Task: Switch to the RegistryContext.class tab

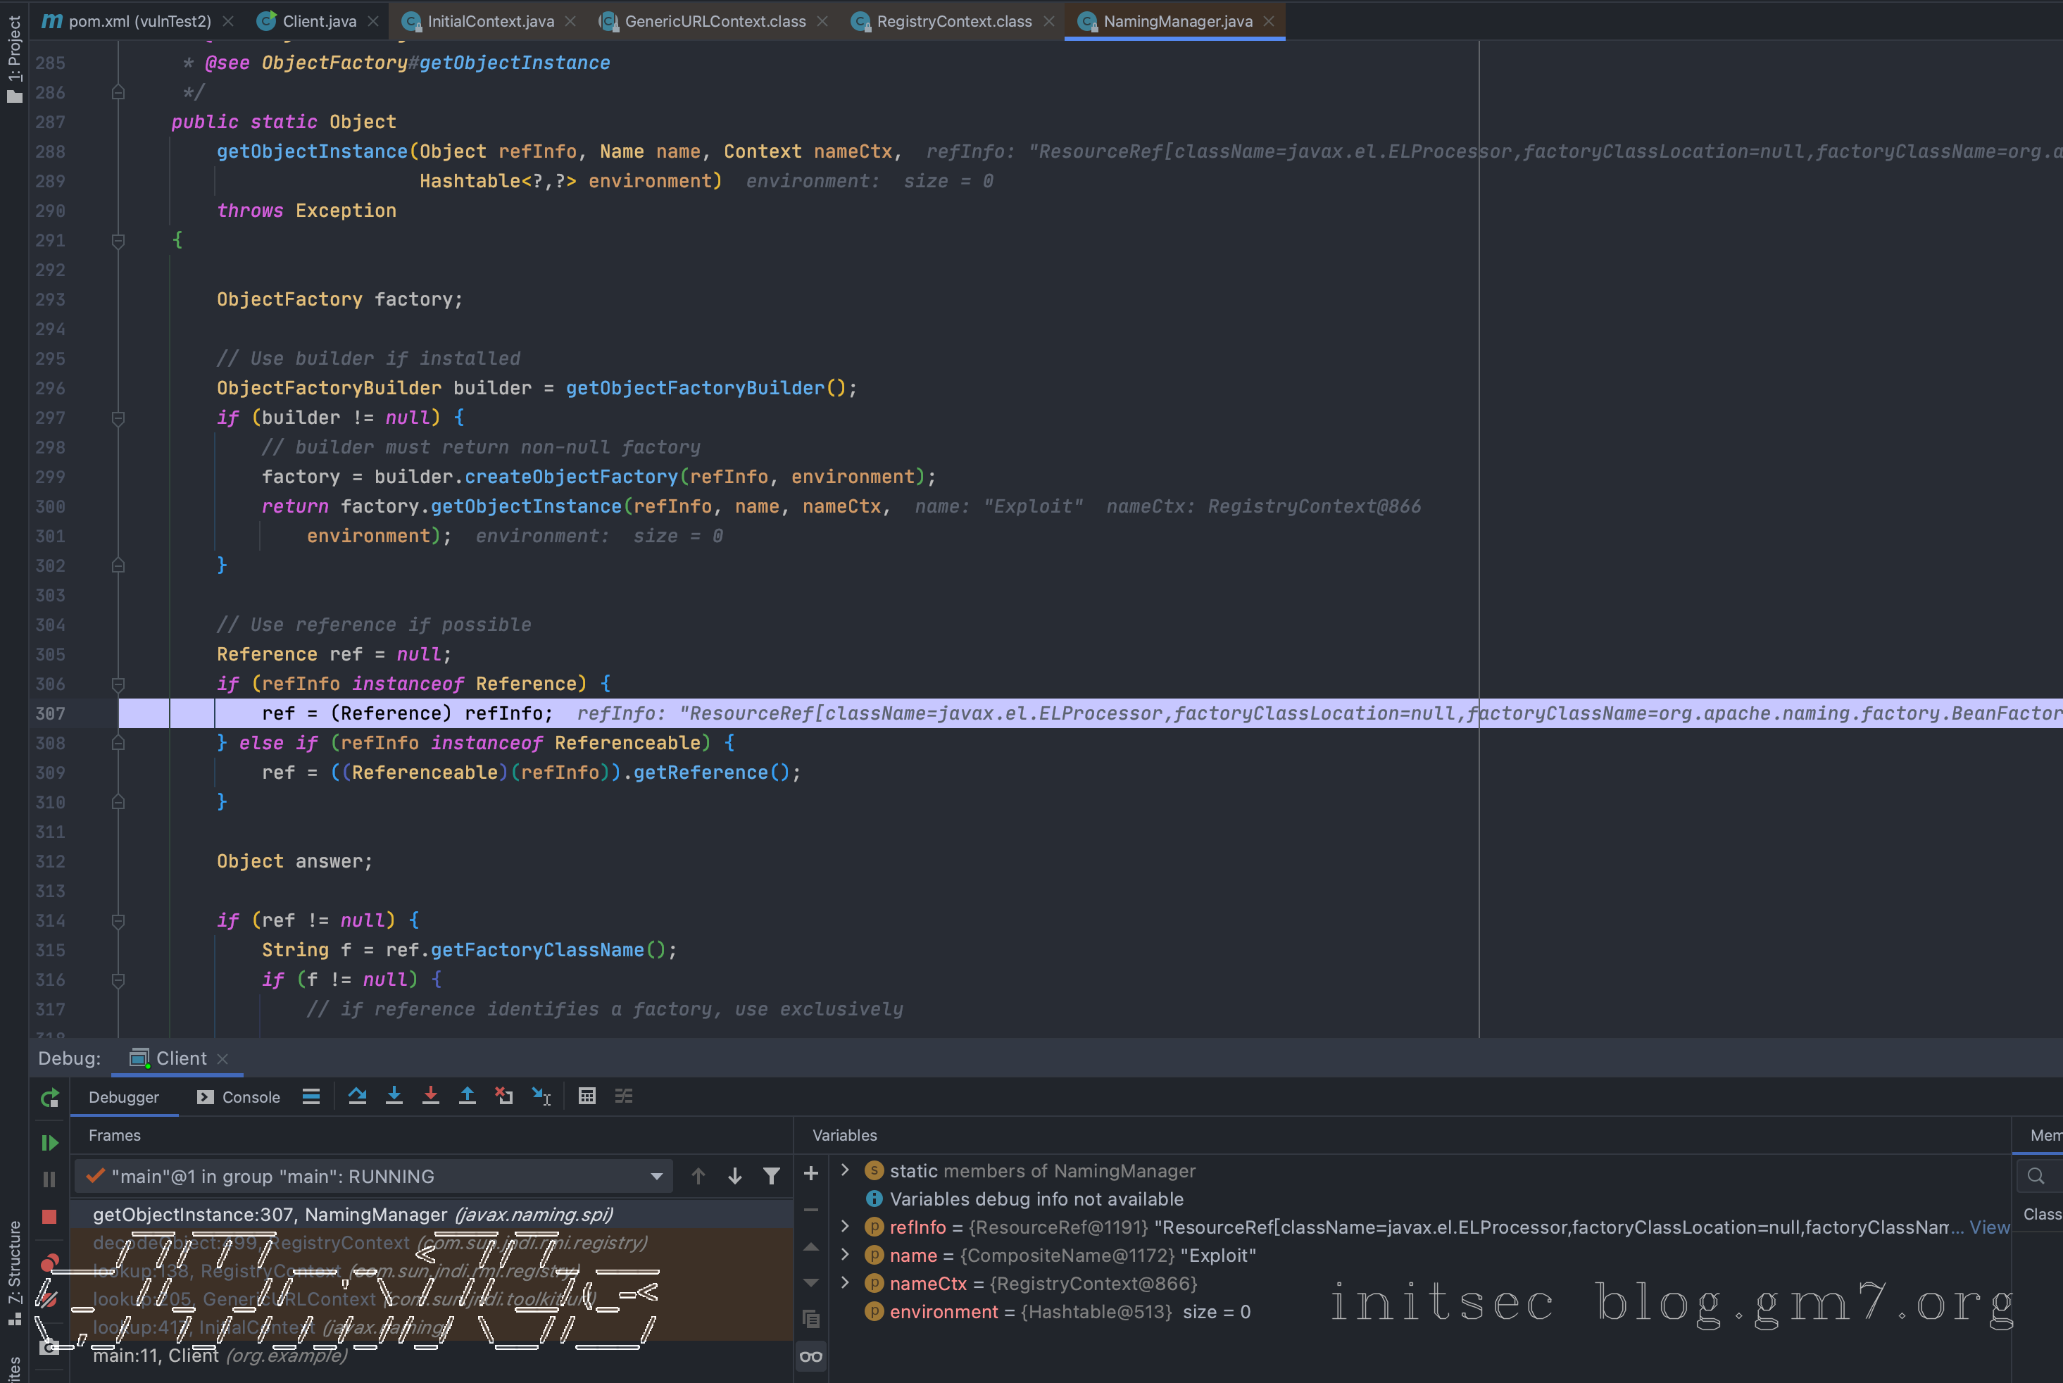Action: [953, 21]
